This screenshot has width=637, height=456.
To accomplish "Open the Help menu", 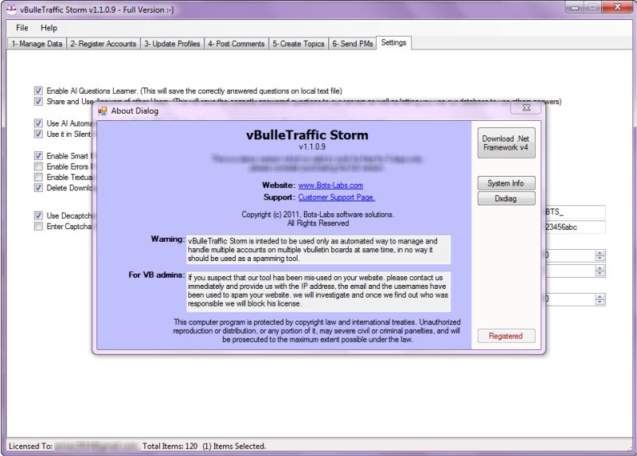I will tap(49, 28).
